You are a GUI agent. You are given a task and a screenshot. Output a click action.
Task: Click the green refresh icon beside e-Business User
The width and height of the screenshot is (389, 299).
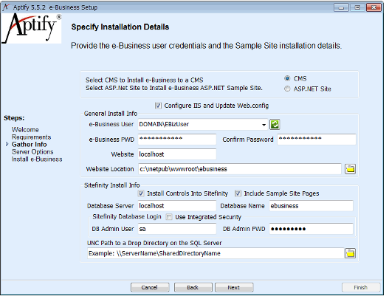(275, 124)
